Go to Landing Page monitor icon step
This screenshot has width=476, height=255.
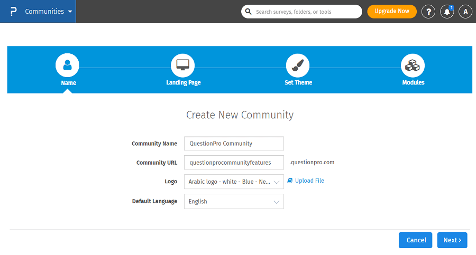pyautogui.click(x=182, y=65)
